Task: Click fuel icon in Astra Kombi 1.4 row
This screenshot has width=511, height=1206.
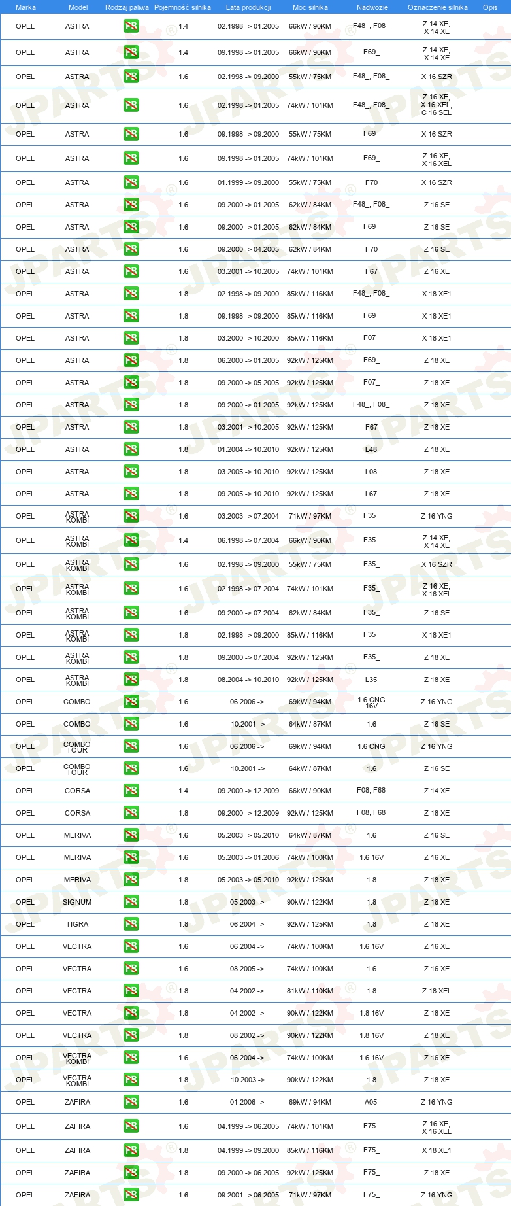Action: point(131,540)
